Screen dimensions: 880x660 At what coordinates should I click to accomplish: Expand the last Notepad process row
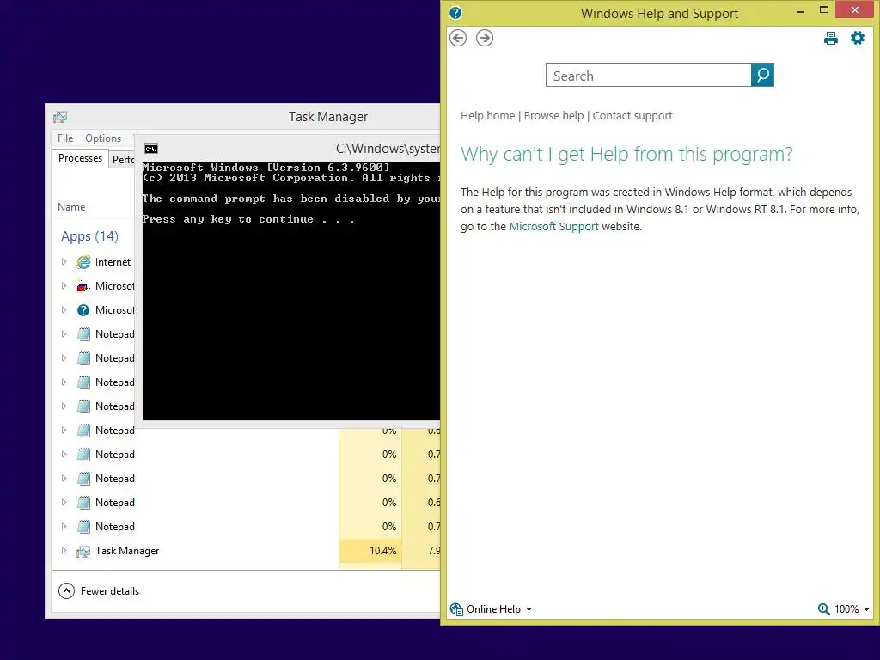(x=64, y=527)
